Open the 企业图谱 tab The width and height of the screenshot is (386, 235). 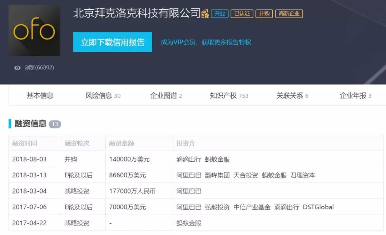pyautogui.click(x=166, y=96)
